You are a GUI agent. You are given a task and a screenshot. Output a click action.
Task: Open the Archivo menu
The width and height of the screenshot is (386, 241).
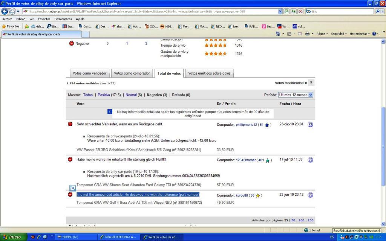8,19
